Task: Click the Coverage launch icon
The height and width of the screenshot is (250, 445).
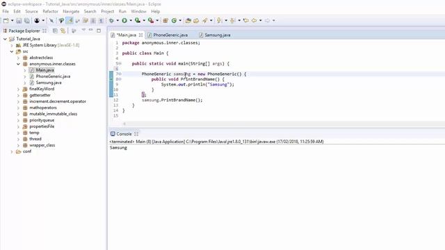Action: tap(138, 20)
